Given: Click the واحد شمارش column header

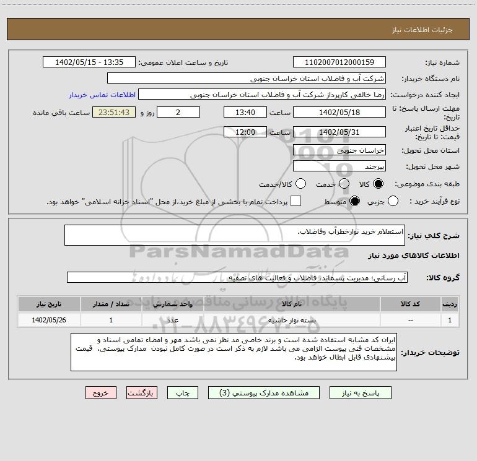Looking at the screenshot, I should (172, 304).
